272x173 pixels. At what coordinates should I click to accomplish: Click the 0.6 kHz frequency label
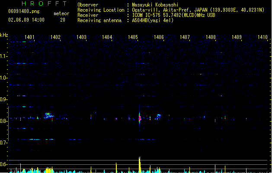tap(3, 164)
